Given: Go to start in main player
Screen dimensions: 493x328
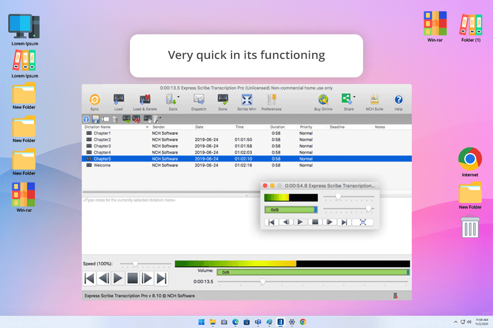Looking at the screenshot, I should [x=89, y=278].
